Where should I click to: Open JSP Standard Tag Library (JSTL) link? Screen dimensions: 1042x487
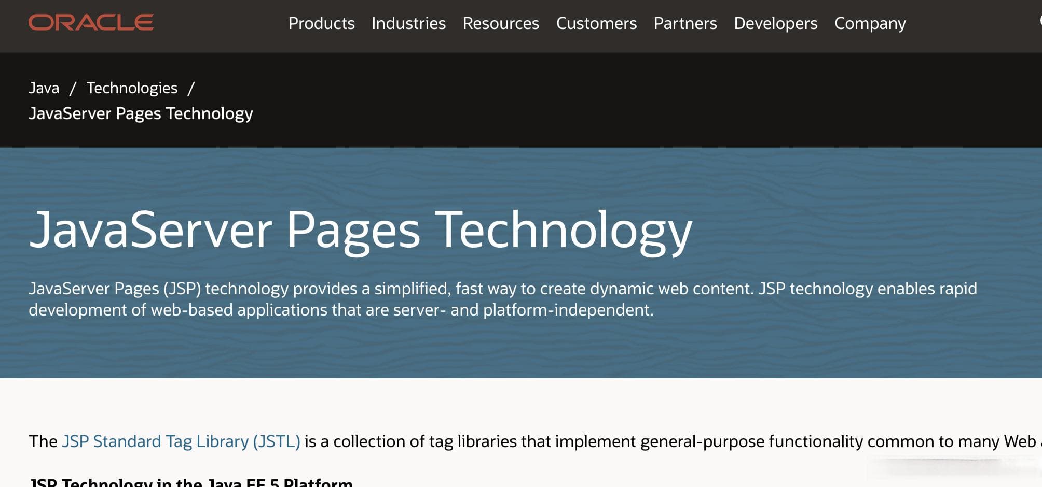[x=181, y=441]
